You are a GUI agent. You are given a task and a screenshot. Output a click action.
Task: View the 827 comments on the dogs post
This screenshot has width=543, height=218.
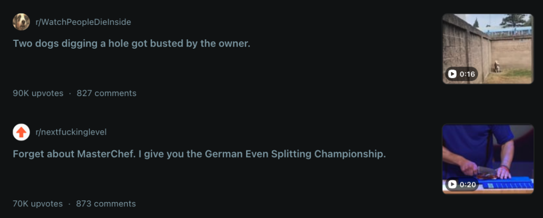click(x=107, y=93)
